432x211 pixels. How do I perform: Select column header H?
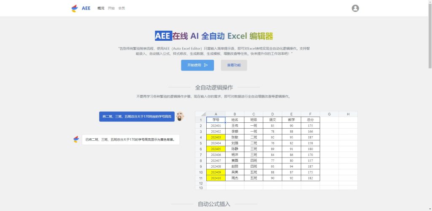(348, 114)
